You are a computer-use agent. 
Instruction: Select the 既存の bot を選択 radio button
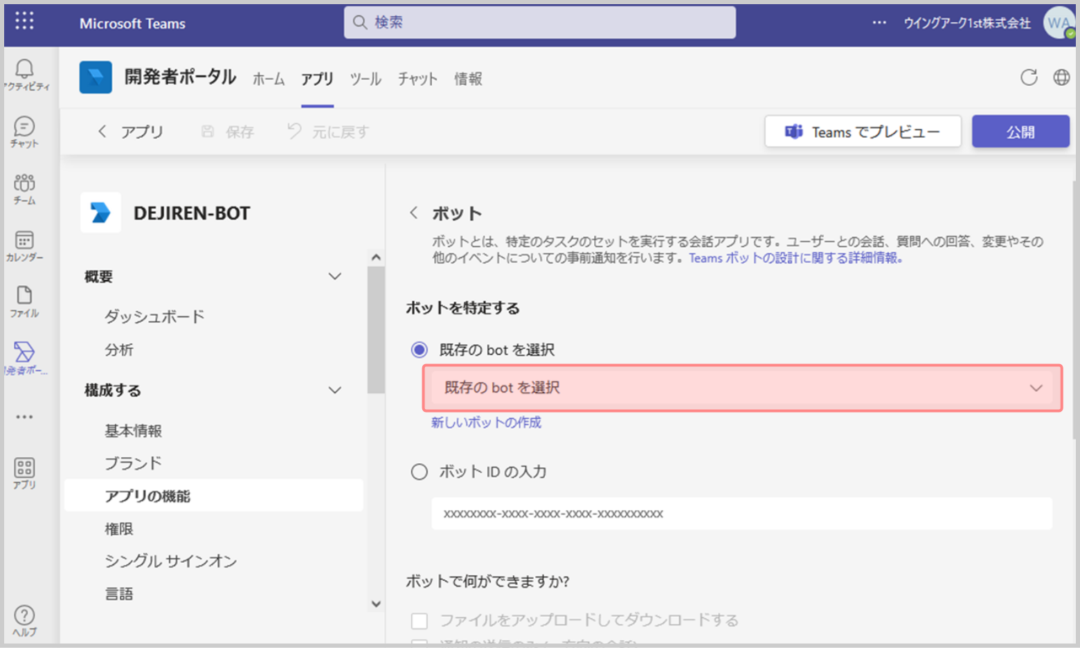pos(419,350)
